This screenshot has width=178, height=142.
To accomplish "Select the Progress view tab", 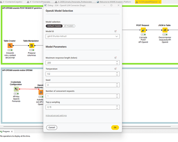I will tap(6, 131).
